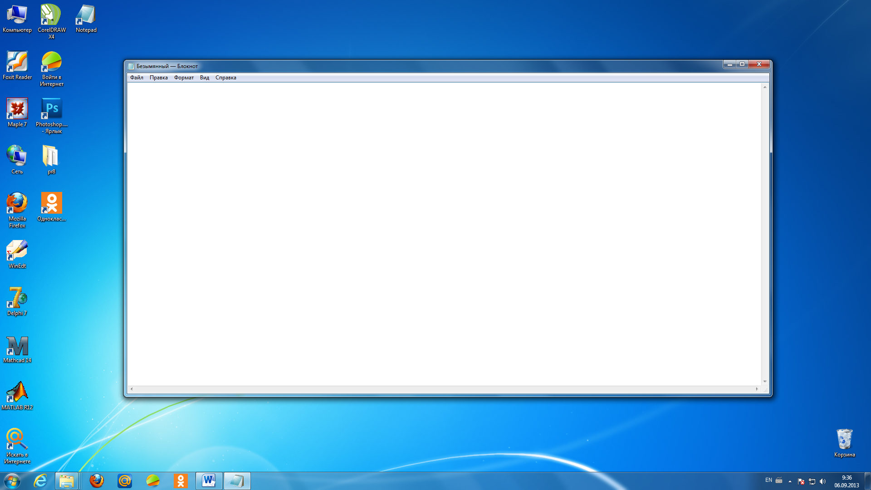Open the Формат menu
The height and width of the screenshot is (490, 871).
[184, 78]
